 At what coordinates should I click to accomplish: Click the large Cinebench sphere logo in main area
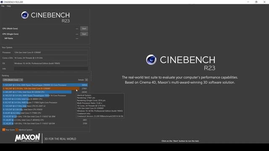(x=151, y=60)
